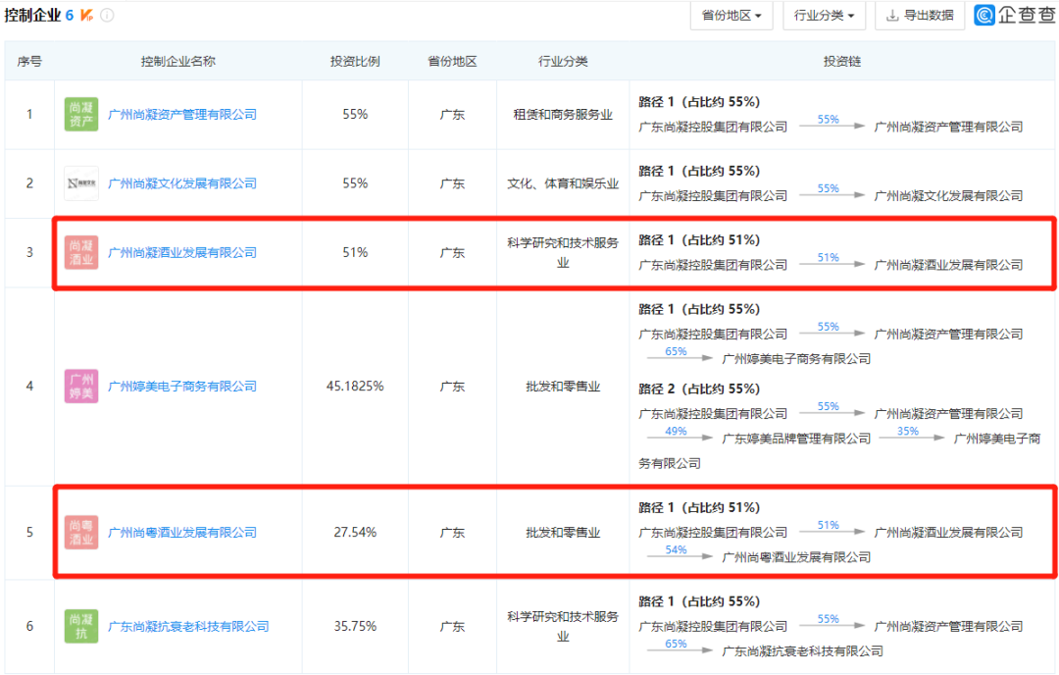Open 广州尚凝酒业发展有限公司 in row 3 name column

pyautogui.click(x=182, y=252)
